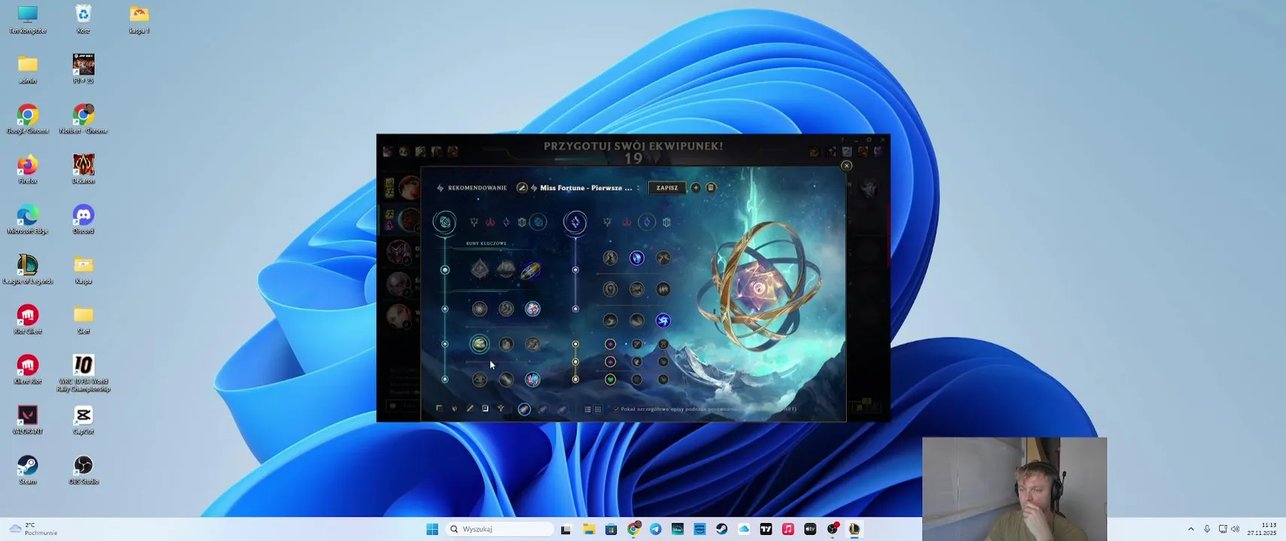This screenshot has height=541, width=1286.
Task: Switch primary path to Resolve
Action: (522, 222)
